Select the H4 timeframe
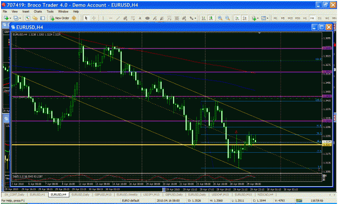 click(312, 18)
